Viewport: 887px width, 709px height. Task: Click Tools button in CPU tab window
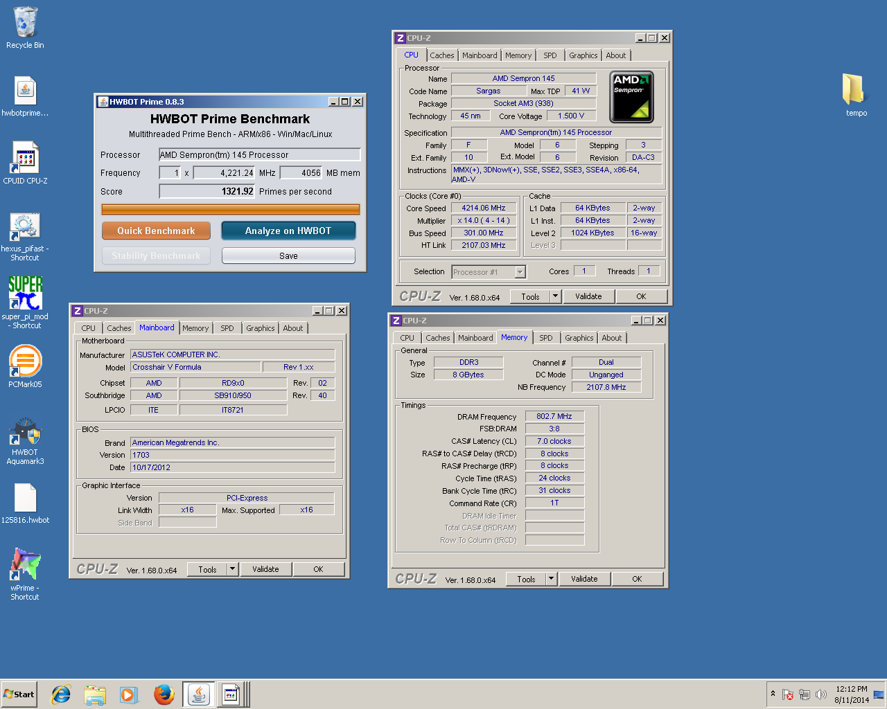pyautogui.click(x=530, y=296)
